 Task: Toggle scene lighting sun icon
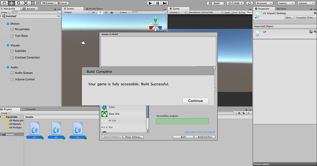tap(100, 12)
